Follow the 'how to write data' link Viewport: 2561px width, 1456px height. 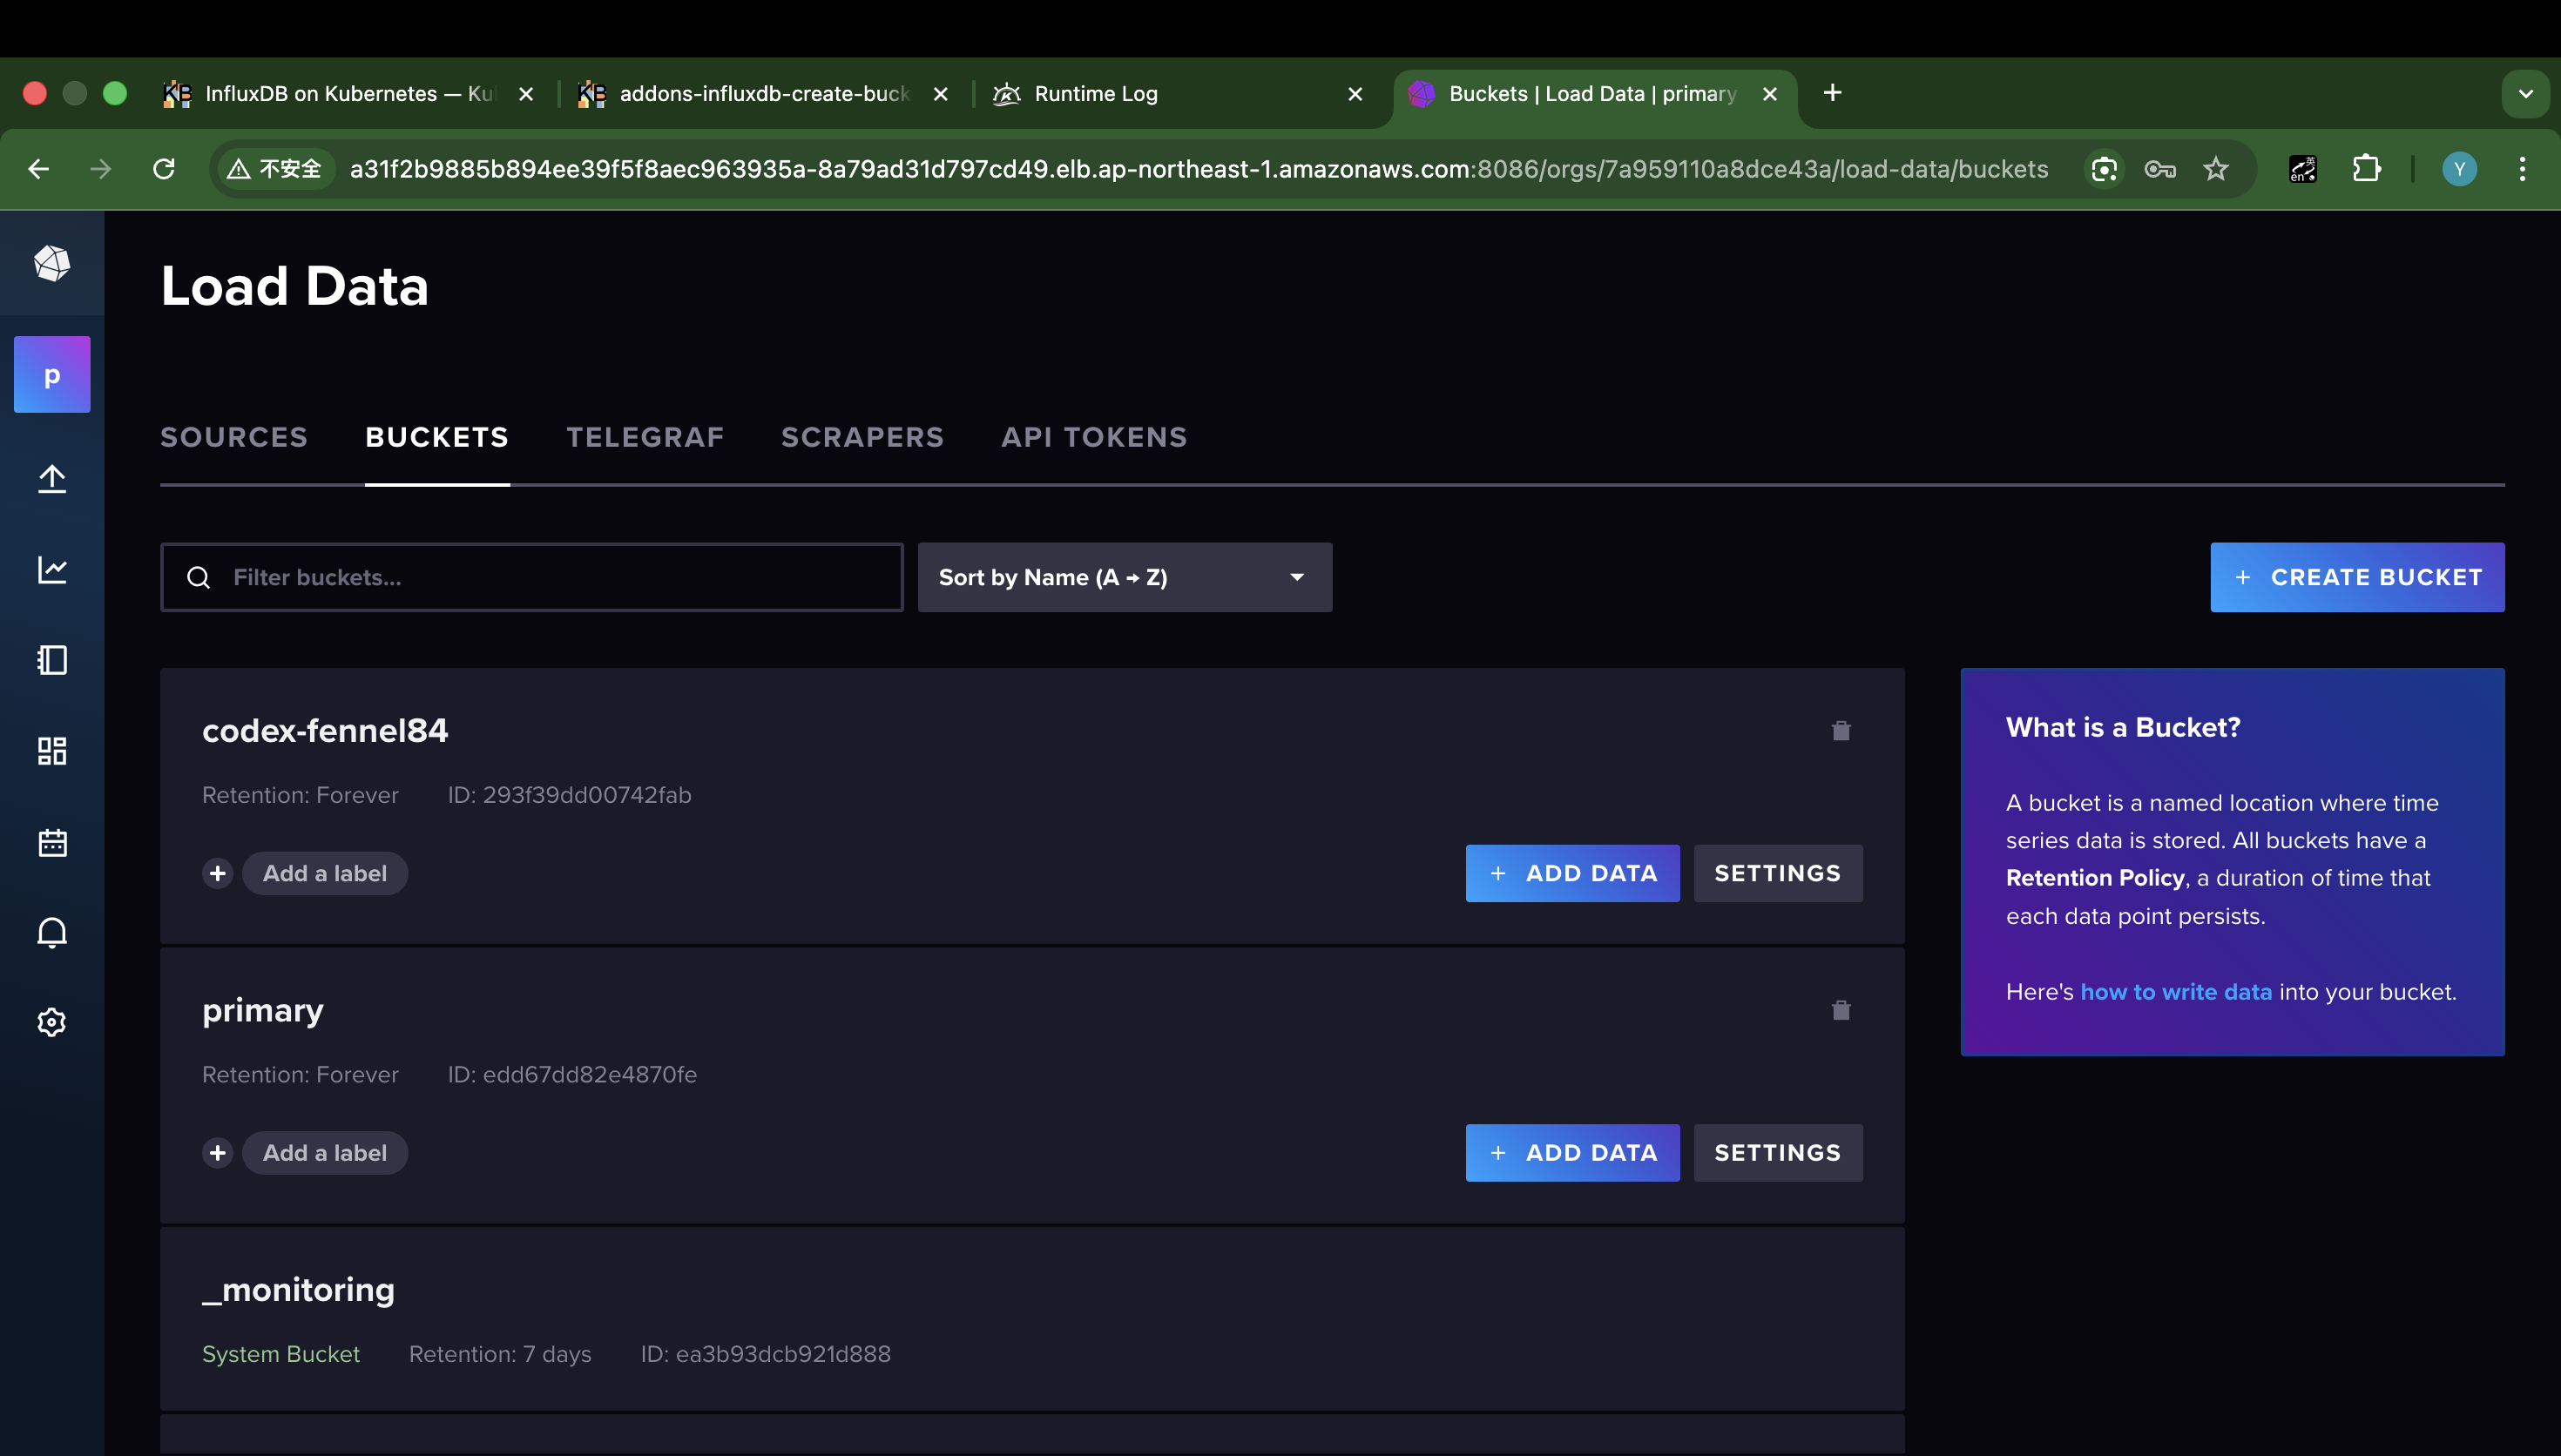(x=2176, y=992)
